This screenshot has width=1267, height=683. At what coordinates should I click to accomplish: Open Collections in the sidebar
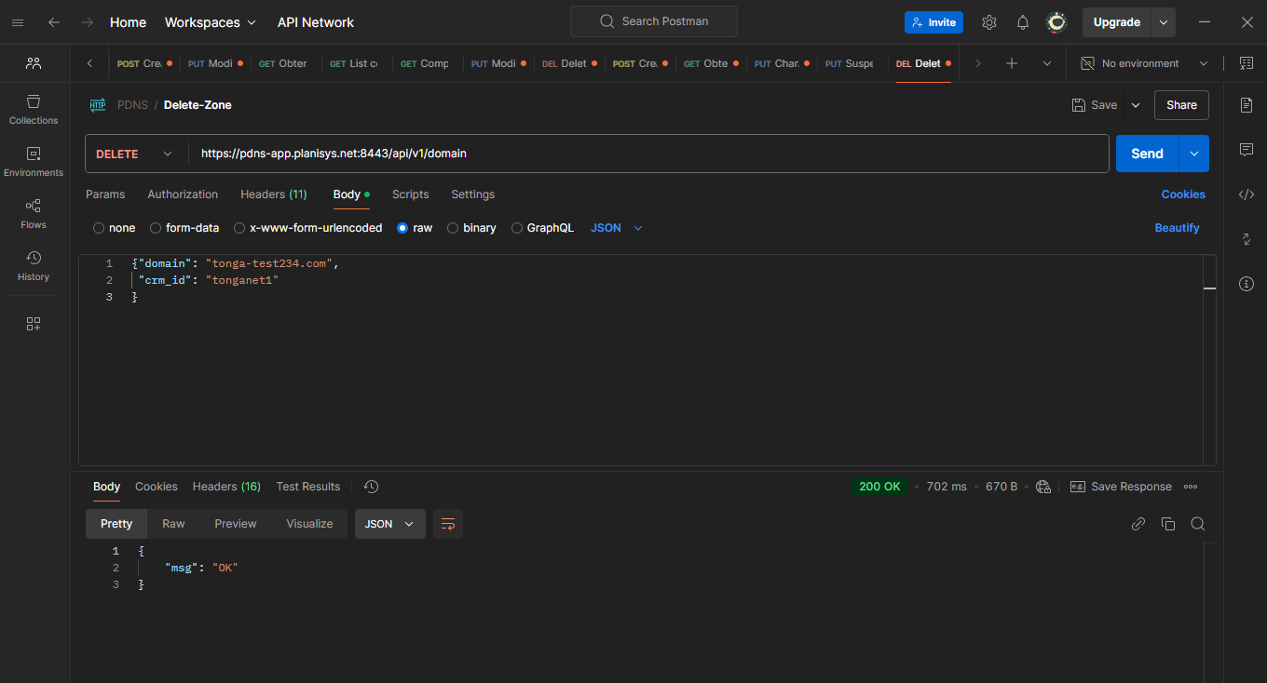(34, 109)
